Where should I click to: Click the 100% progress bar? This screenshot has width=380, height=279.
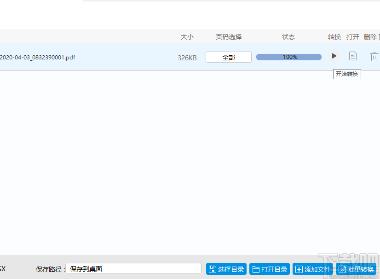click(x=288, y=57)
